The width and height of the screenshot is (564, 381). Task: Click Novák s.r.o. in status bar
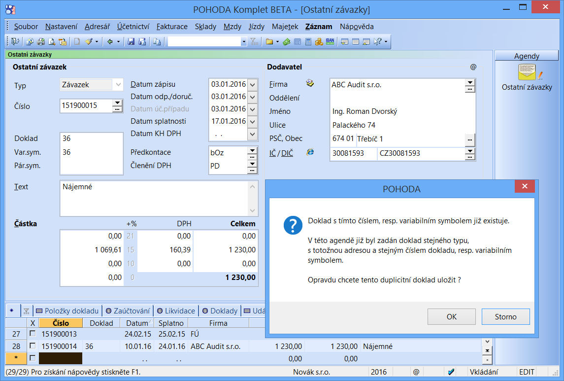[311, 372]
